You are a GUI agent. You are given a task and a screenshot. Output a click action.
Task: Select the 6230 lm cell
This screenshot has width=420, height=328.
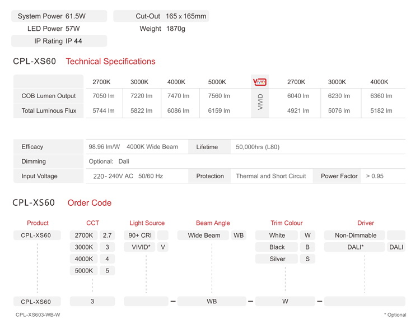[x=339, y=96]
